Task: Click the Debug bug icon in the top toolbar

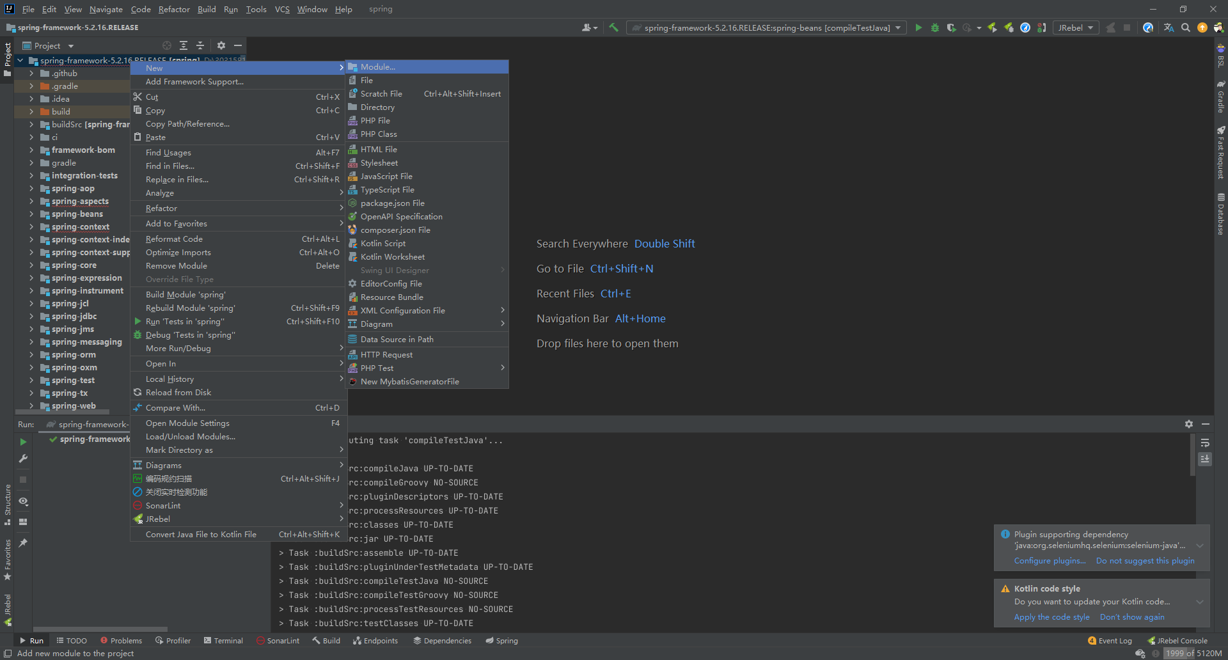Action: (935, 27)
